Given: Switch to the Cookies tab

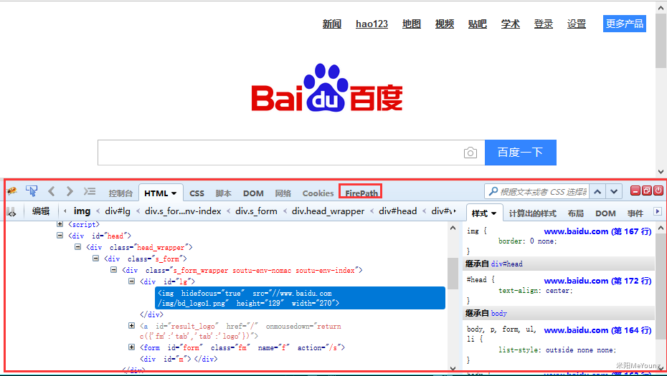Looking at the screenshot, I should [x=318, y=193].
